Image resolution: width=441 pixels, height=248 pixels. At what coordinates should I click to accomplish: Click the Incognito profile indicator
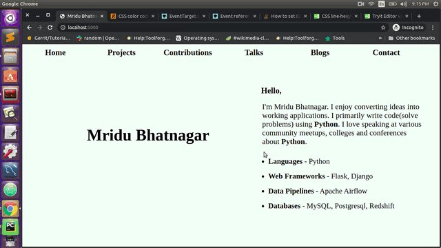pyautogui.click(x=408, y=28)
